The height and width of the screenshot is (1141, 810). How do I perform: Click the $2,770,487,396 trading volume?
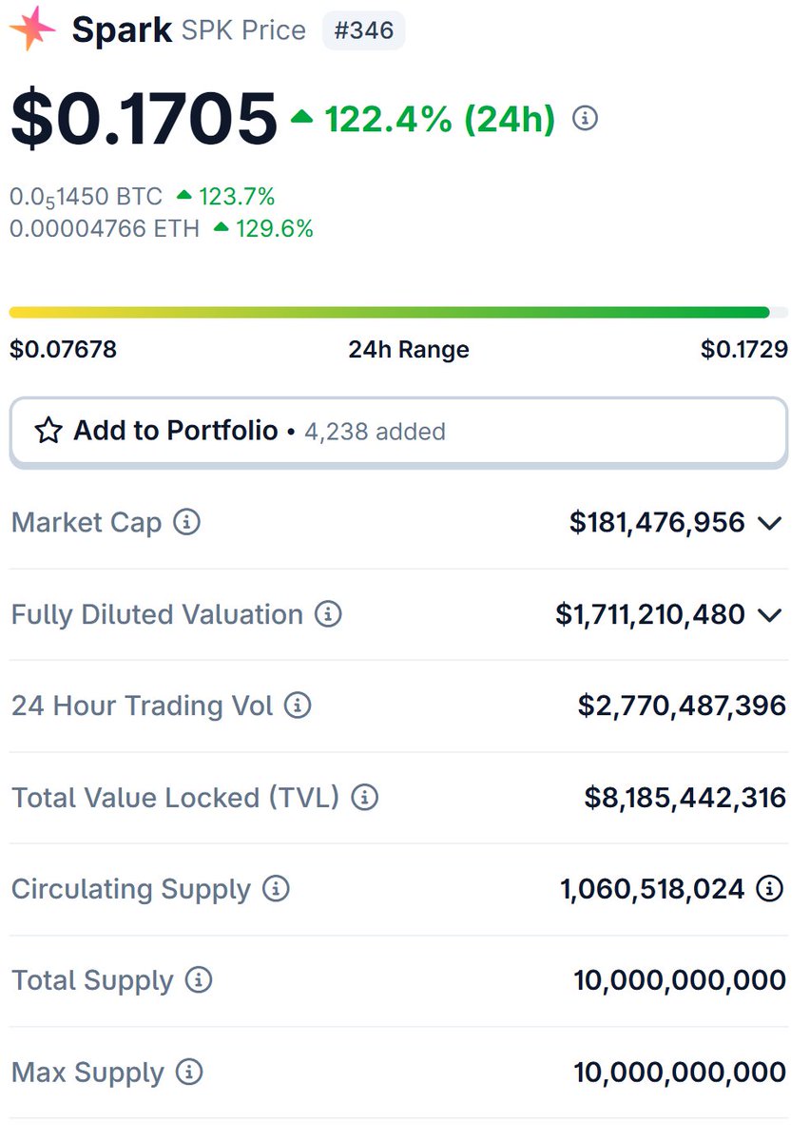683,706
